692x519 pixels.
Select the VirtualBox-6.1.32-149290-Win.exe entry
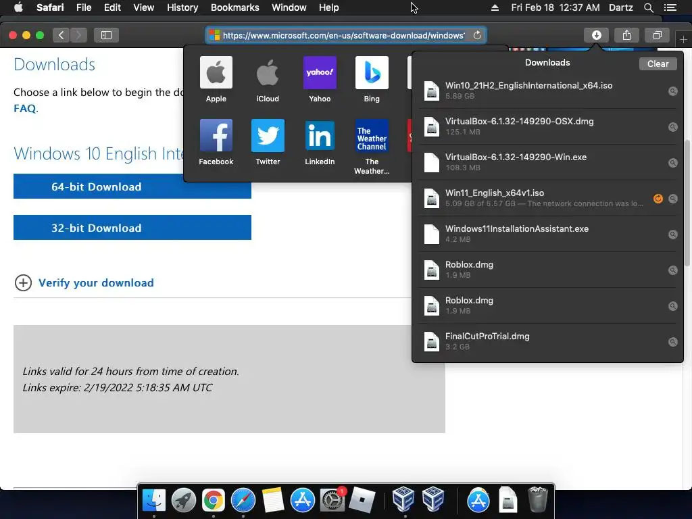(x=547, y=162)
